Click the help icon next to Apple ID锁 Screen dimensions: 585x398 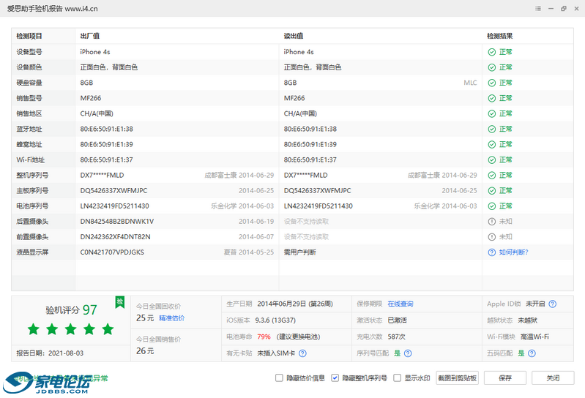[x=553, y=304]
